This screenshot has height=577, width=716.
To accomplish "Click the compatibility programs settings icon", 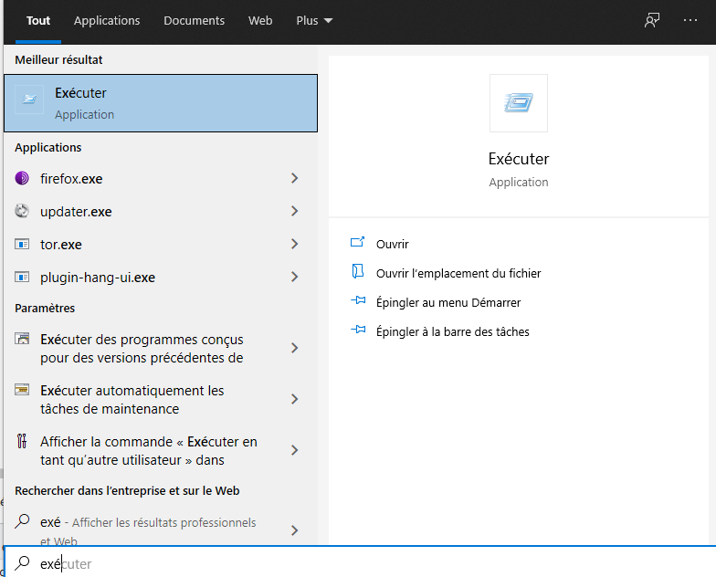I will pyautogui.click(x=22, y=338).
